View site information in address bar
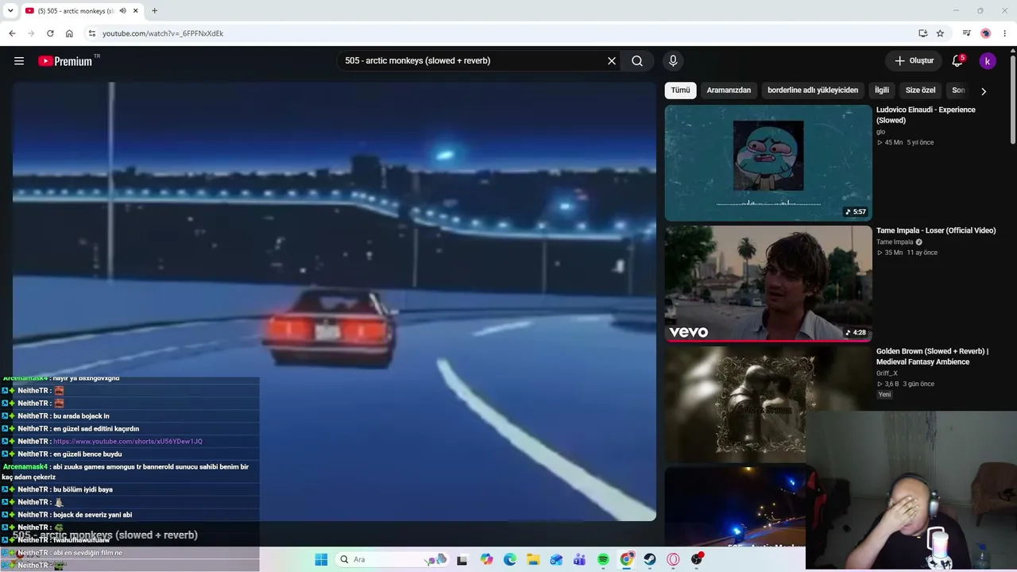 (x=91, y=33)
